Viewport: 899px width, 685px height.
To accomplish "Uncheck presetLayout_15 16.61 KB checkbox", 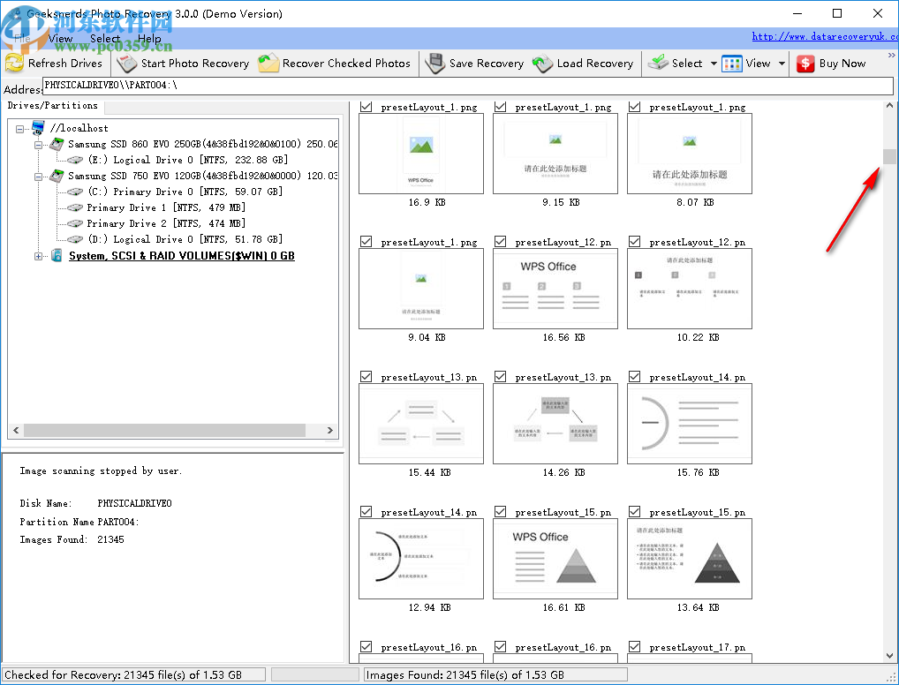I will coord(500,511).
